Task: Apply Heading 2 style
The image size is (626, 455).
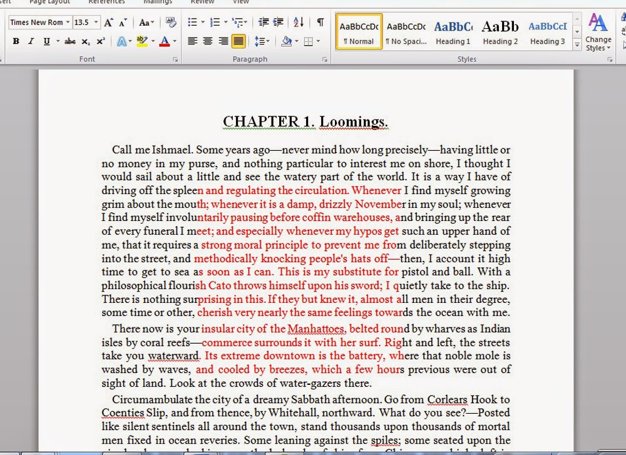Action: (500, 32)
